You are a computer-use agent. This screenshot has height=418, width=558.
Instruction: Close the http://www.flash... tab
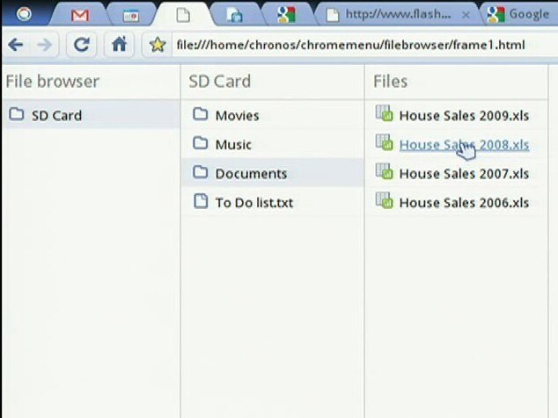coord(466,15)
